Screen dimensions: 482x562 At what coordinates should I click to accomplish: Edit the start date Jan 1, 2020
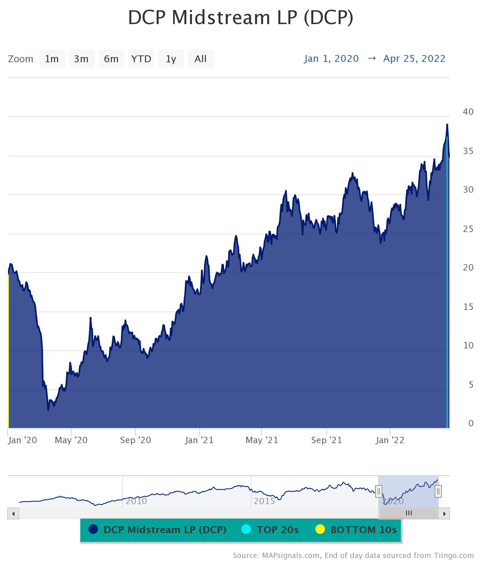tap(331, 59)
